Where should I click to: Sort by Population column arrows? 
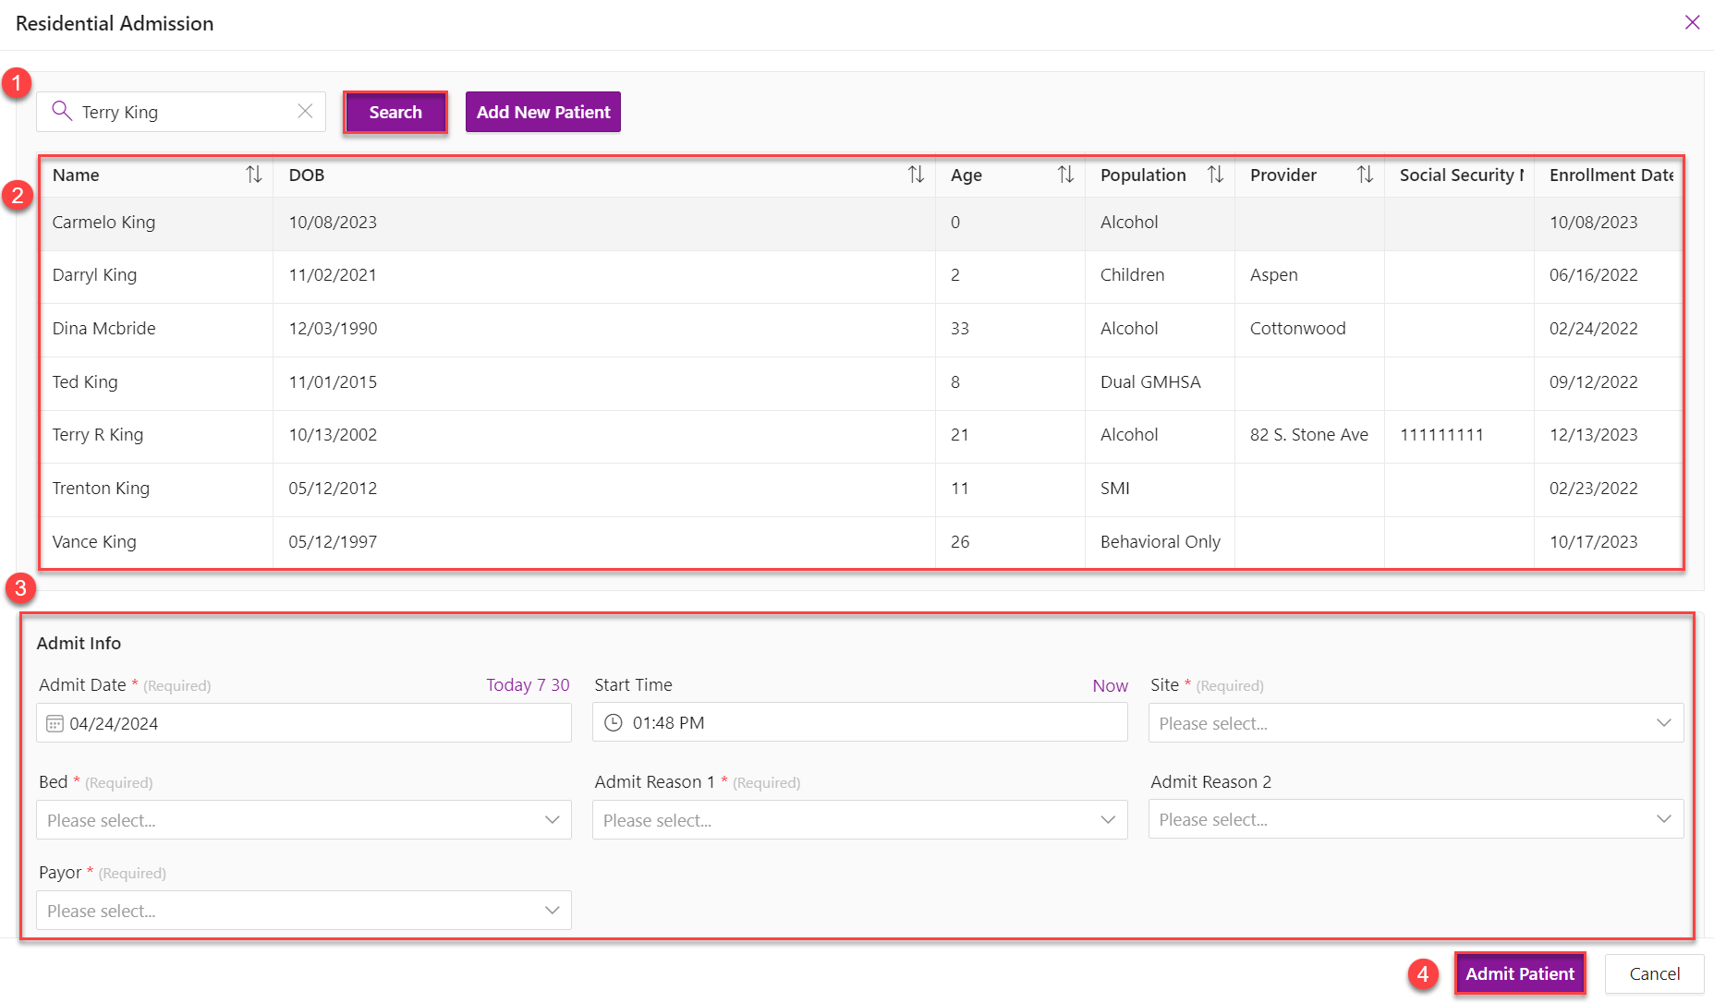[x=1215, y=175]
